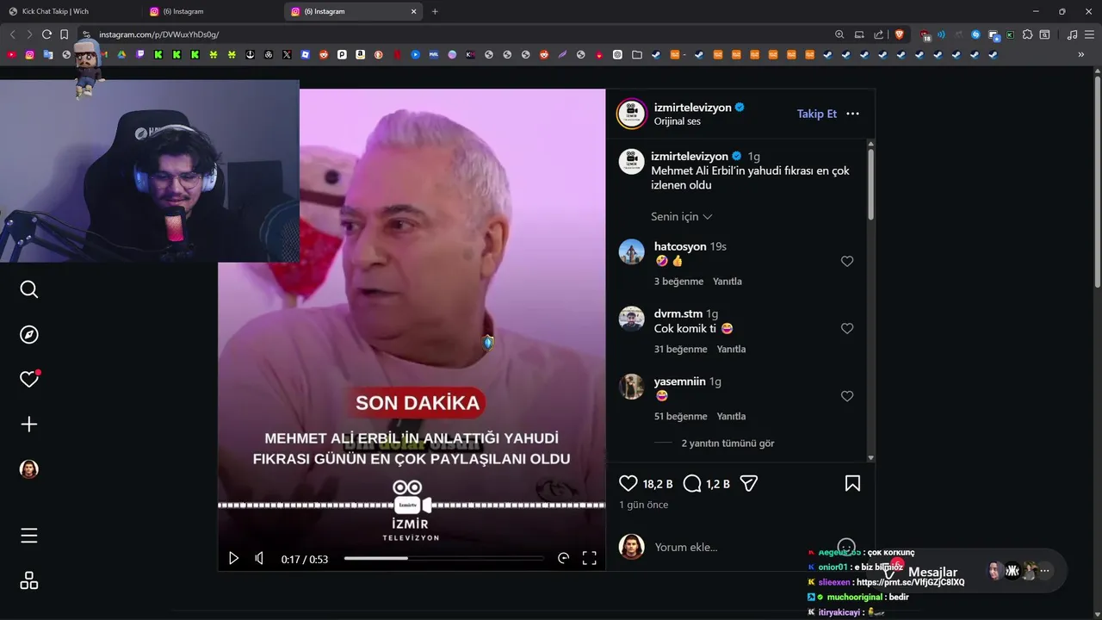Switch to first Instagram browser tab
Image resolution: width=1102 pixels, height=620 pixels.
point(213,11)
